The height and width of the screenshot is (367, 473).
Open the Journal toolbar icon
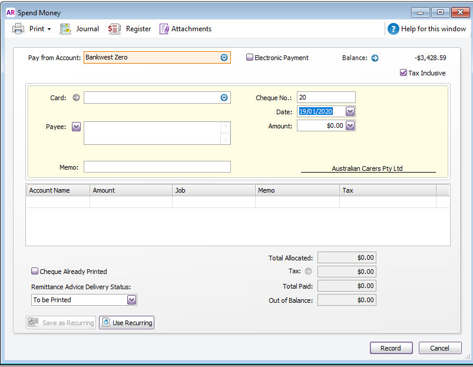point(65,29)
